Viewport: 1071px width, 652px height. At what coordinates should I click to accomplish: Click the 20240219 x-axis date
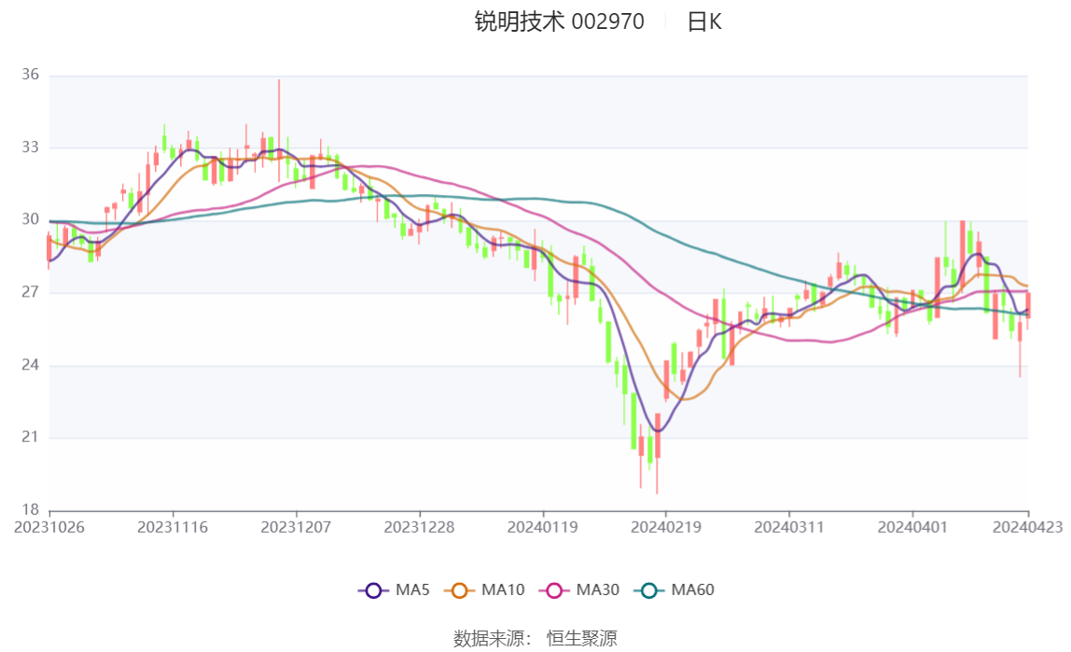666,527
